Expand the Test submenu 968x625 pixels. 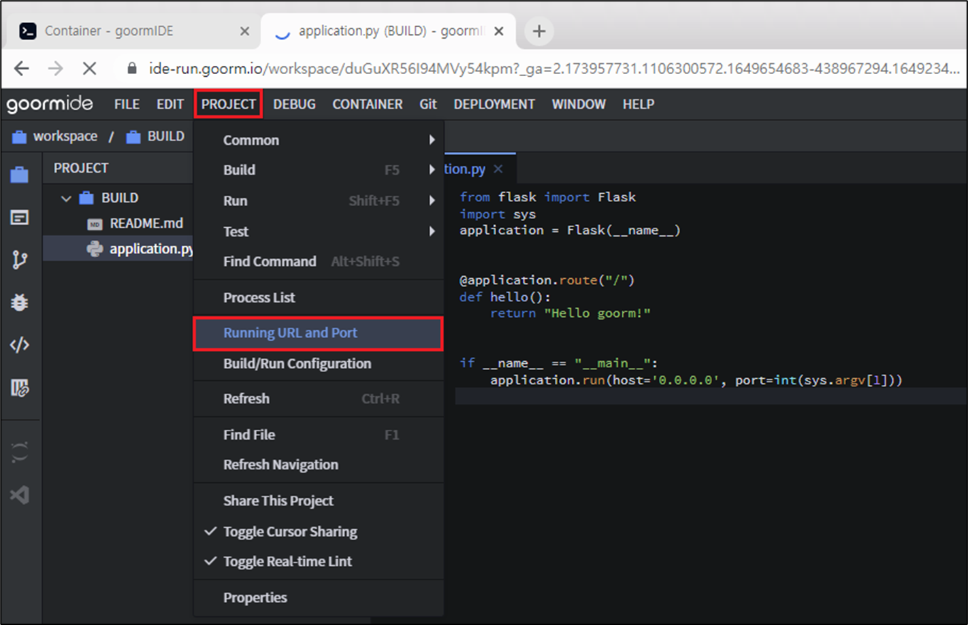(319, 231)
